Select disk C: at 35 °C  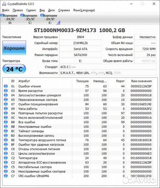pos(29,19)
